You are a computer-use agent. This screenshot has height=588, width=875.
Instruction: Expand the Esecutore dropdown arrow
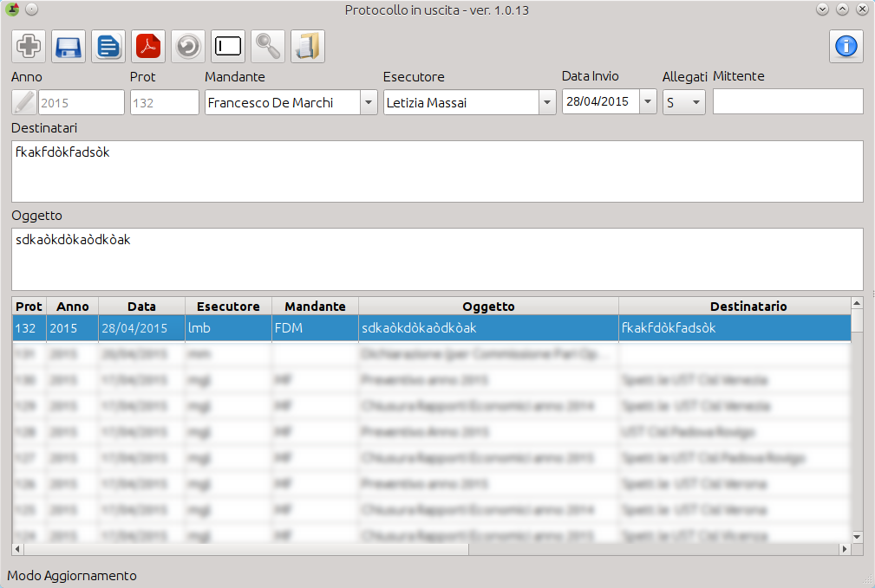point(547,102)
